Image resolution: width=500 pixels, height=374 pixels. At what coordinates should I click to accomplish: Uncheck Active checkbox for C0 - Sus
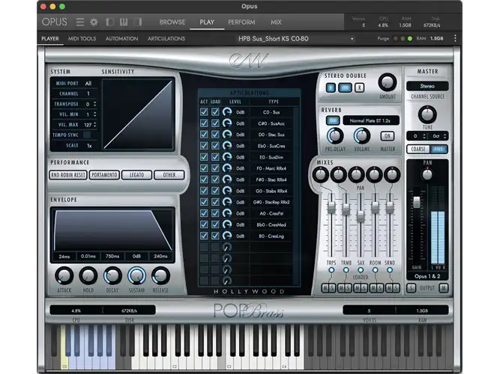204,112
